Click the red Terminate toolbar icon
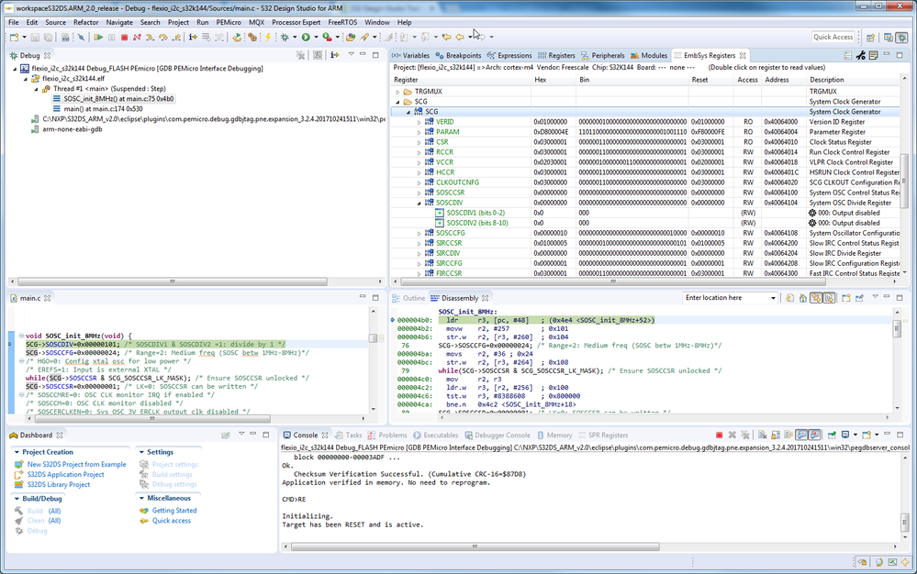Screen dimensions: 917x574 [124, 38]
